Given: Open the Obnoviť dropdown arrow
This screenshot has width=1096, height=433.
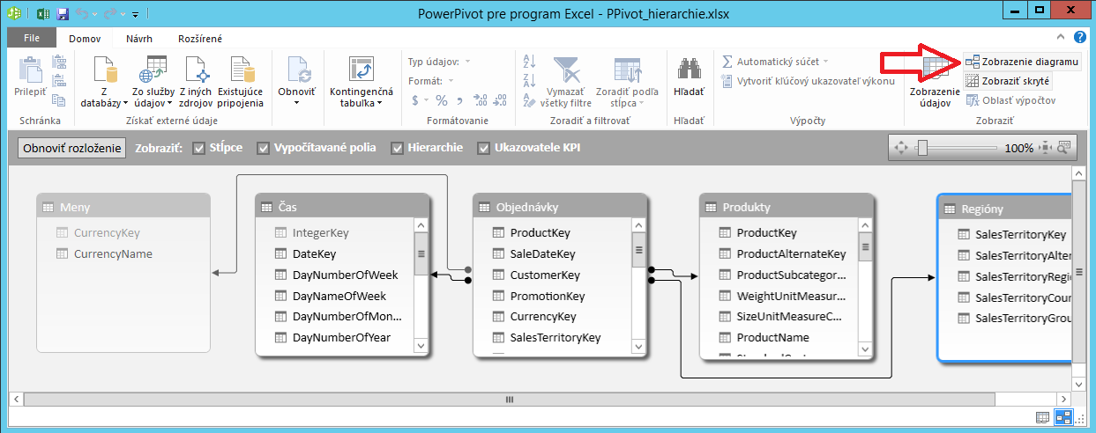Looking at the screenshot, I should click(x=296, y=103).
